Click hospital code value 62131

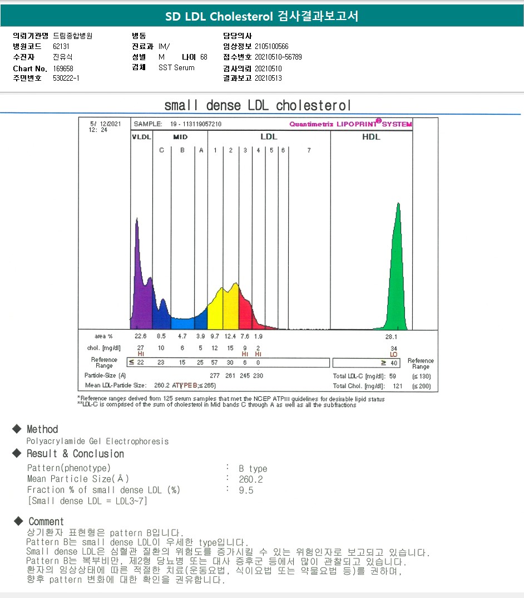[61, 47]
